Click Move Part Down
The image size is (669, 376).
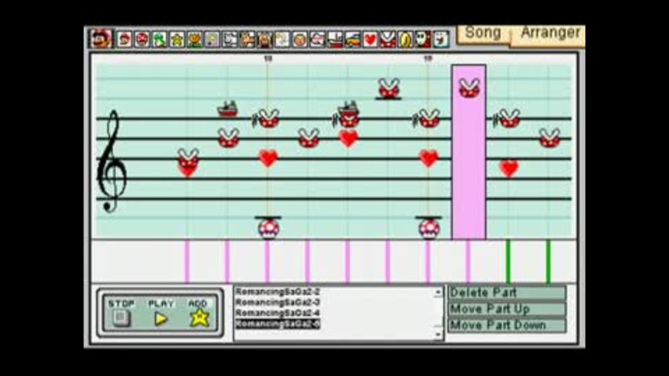pos(507,325)
